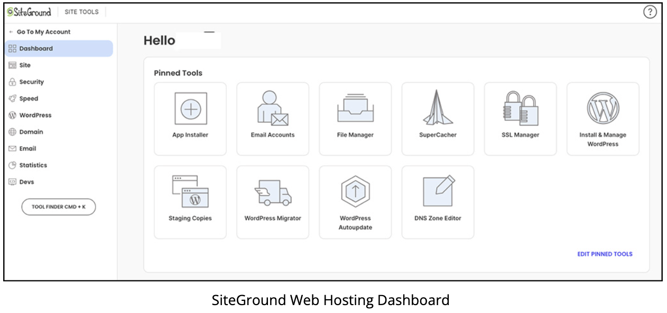Click the SiteGround logo

[29, 12]
